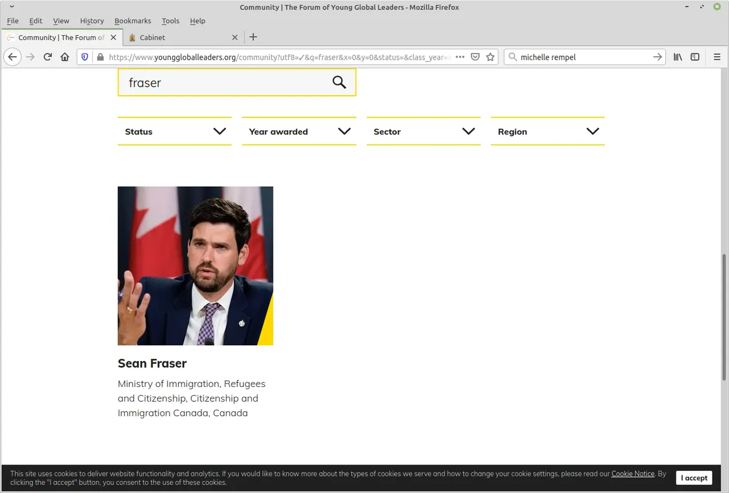Expand the Sector filter dropdown
Image resolution: width=729 pixels, height=493 pixels.
pyautogui.click(x=424, y=131)
